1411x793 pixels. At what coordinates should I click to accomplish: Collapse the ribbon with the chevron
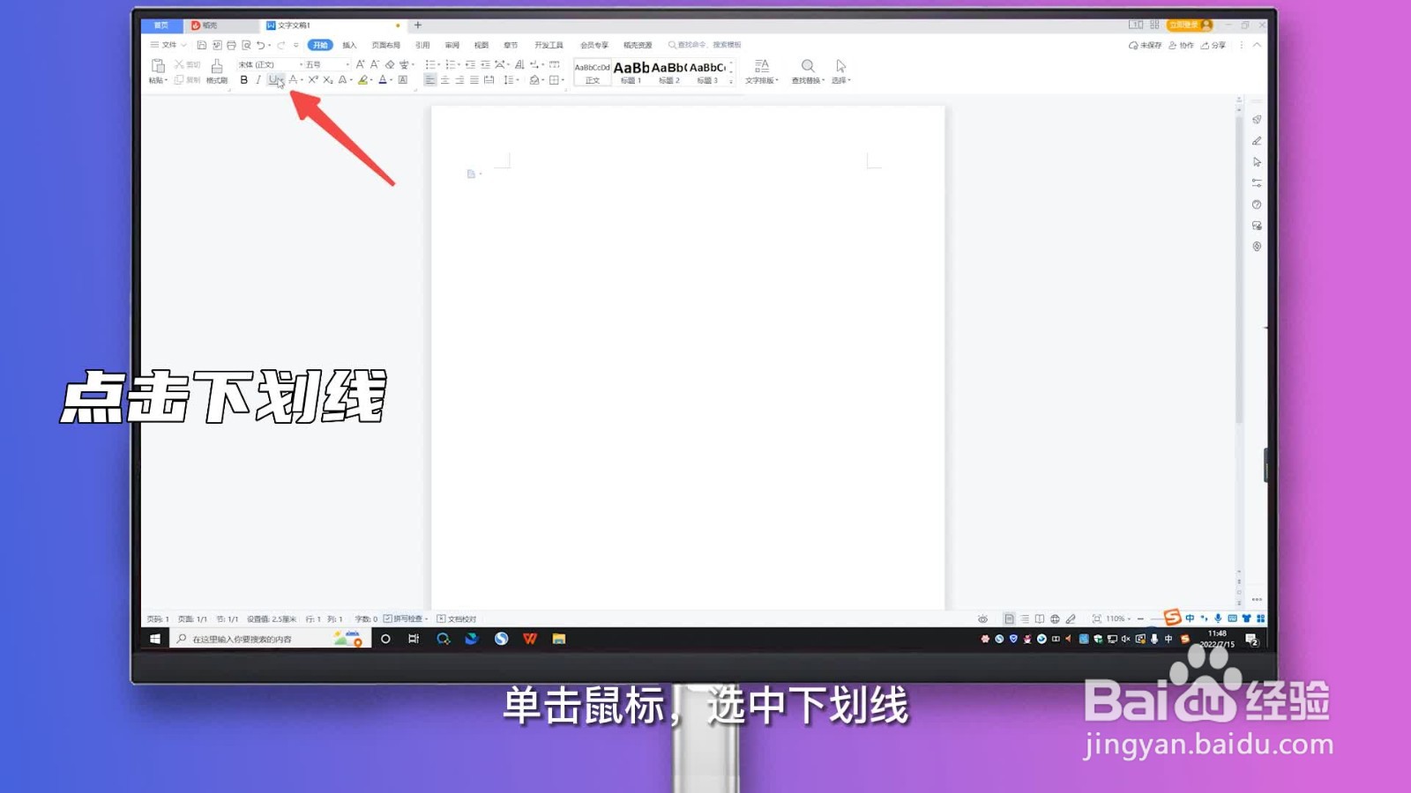click(1257, 45)
